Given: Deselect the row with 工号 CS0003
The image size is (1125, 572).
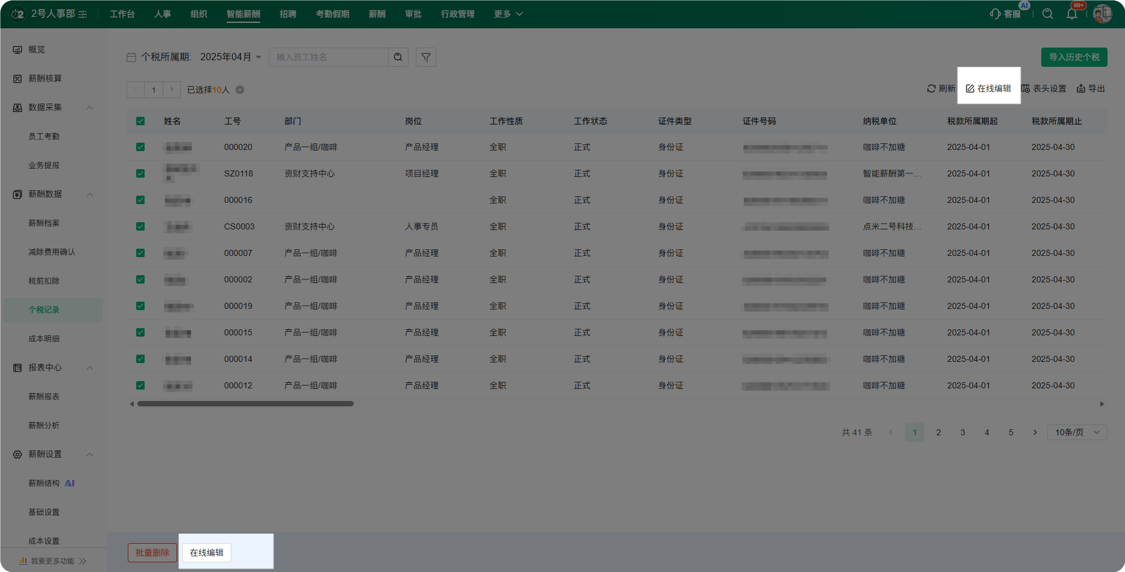Looking at the screenshot, I should click(x=140, y=226).
